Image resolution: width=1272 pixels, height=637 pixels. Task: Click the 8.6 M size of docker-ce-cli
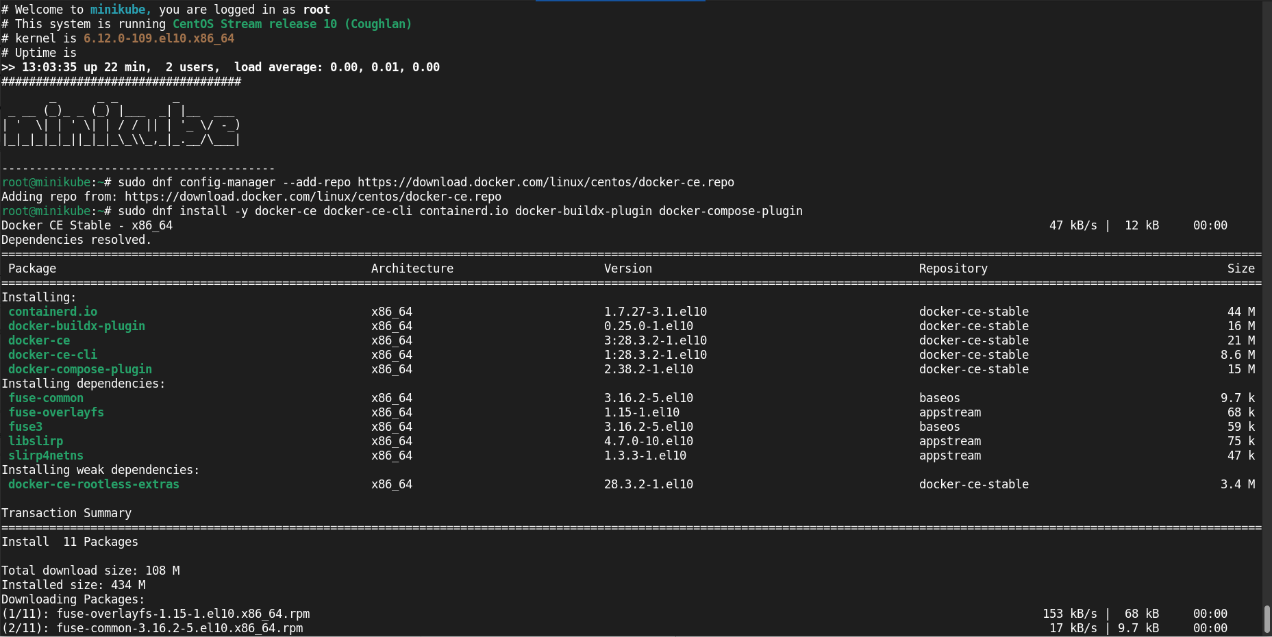(1238, 355)
